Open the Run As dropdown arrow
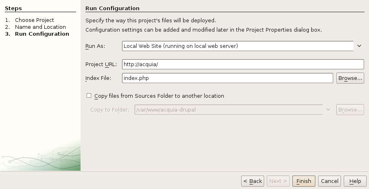The image size is (369, 189). point(359,46)
